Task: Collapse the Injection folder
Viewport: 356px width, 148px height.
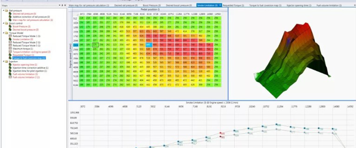Action: pos(3,61)
